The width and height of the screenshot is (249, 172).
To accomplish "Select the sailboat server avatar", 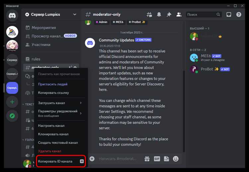I will point(12,32).
